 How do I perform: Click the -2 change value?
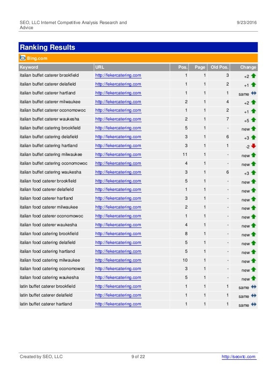[x=247, y=147]
